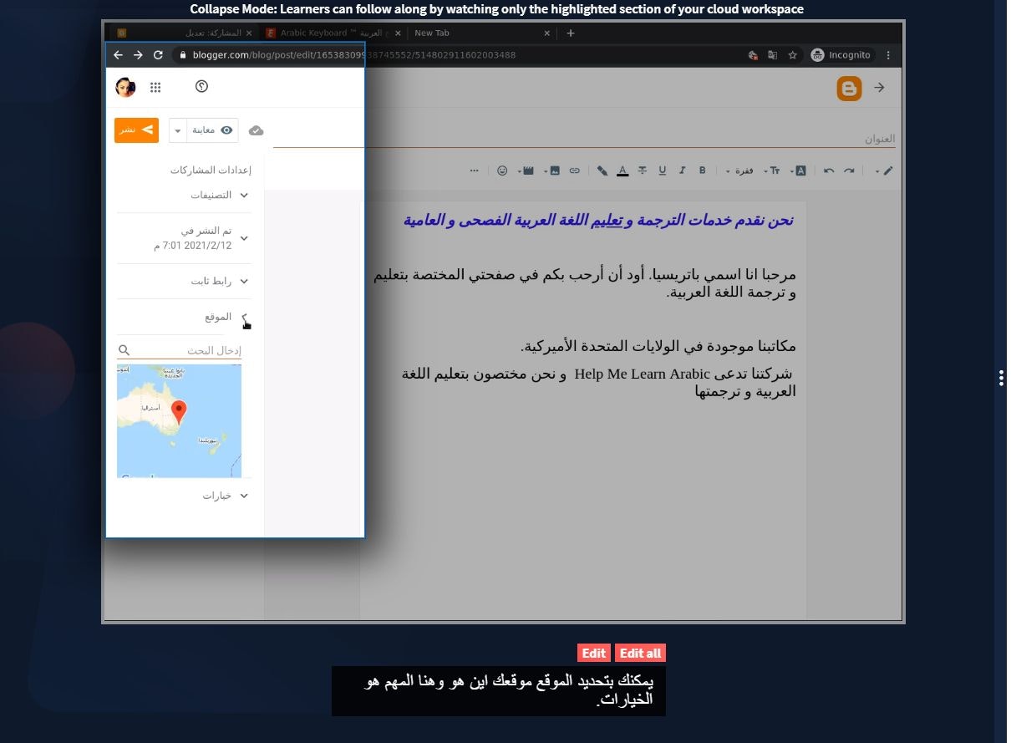Open the three-dot more toolbar options
This screenshot has height=743, width=1011.
tap(475, 170)
